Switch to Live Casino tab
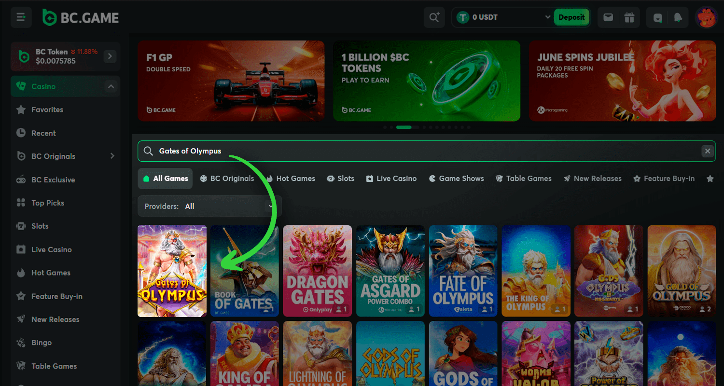724x386 pixels. point(391,179)
